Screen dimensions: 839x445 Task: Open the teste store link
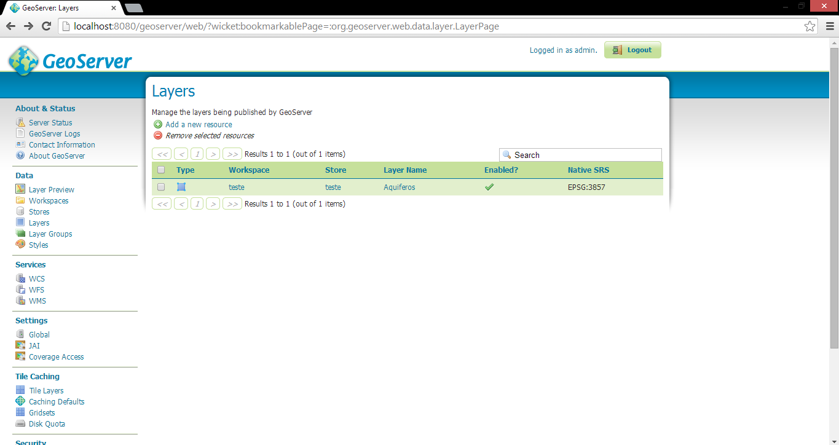pos(333,187)
